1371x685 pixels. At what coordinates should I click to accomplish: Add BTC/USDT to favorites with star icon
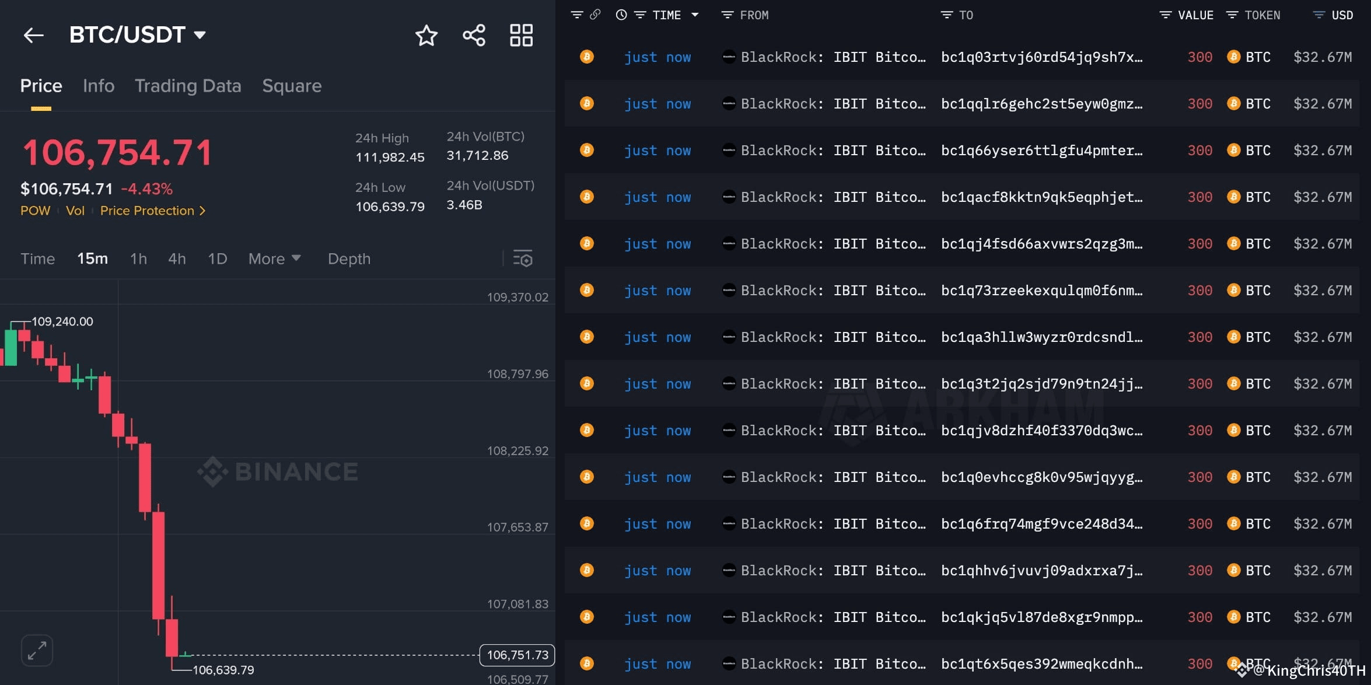coord(426,36)
